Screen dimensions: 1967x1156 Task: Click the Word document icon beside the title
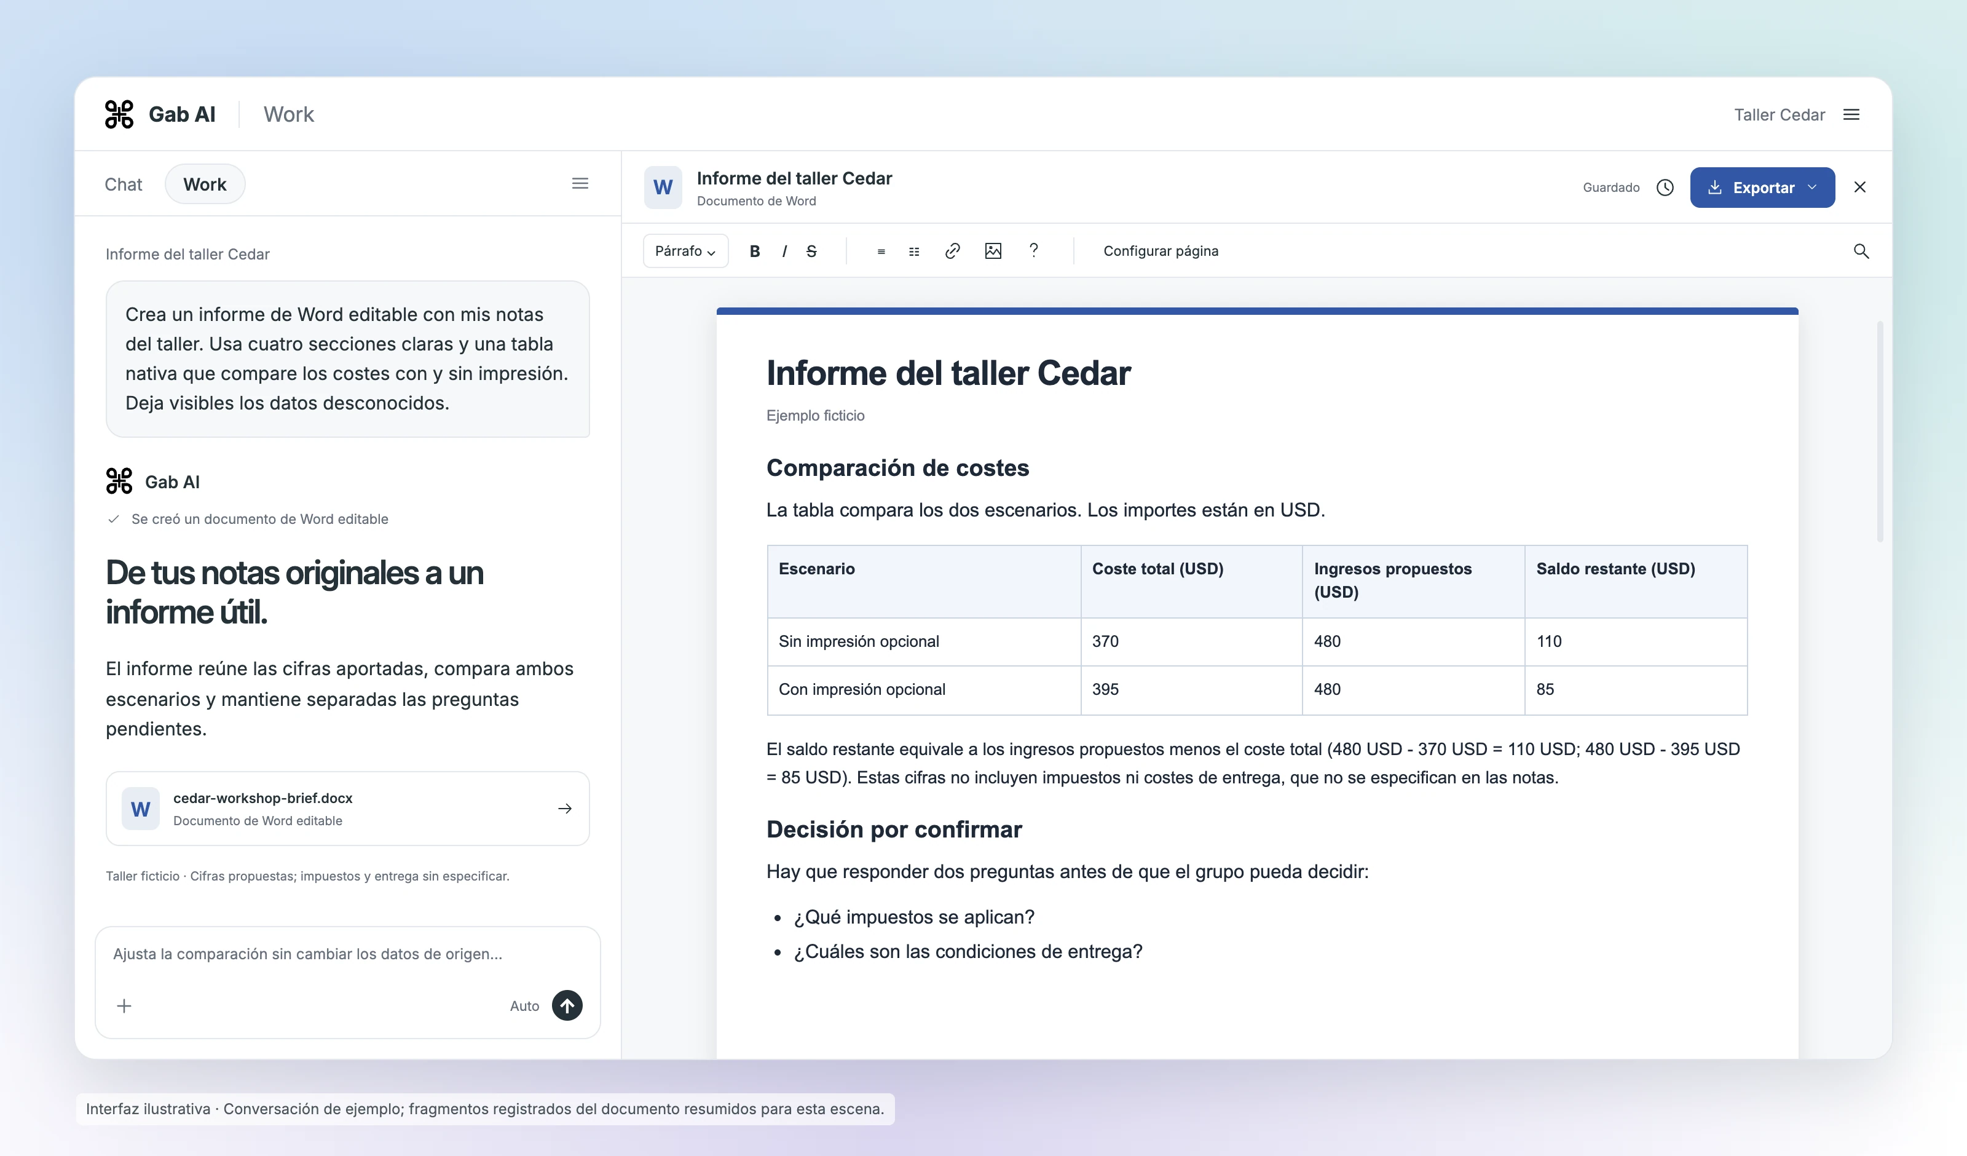pos(663,188)
